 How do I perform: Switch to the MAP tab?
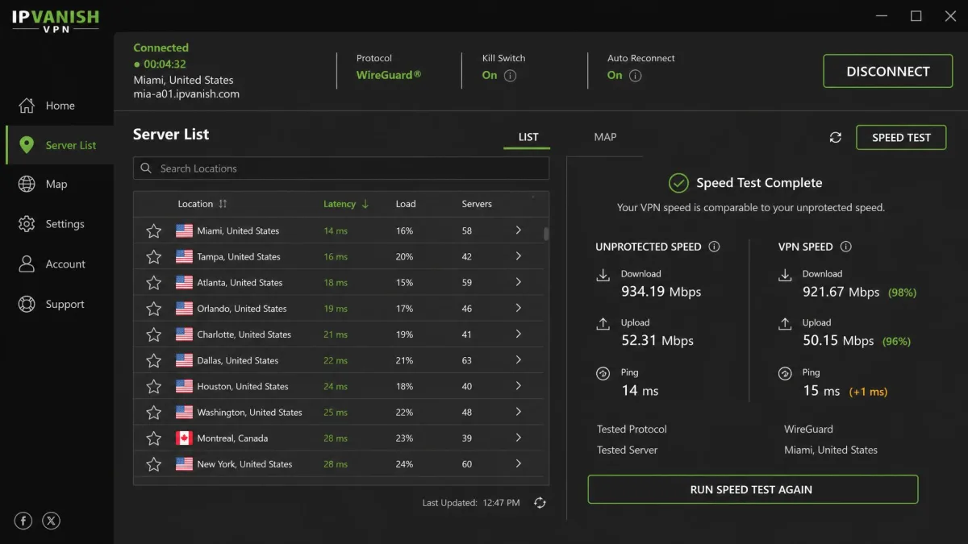click(x=605, y=137)
